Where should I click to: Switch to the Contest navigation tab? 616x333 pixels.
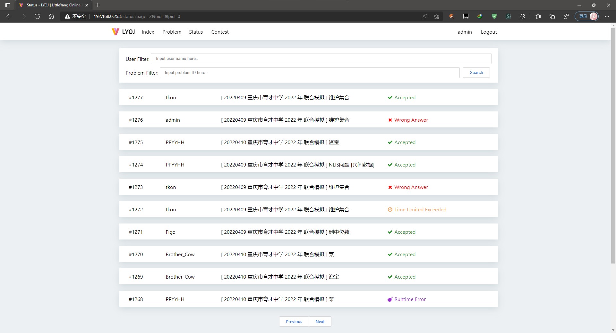pos(220,32)
